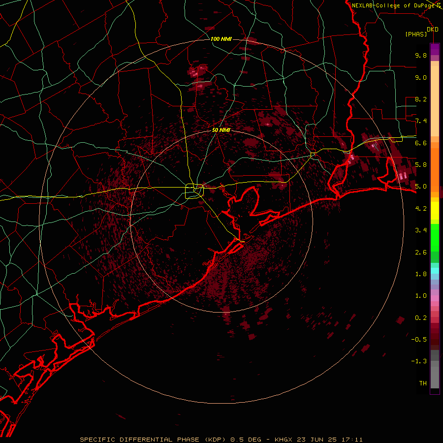443x443 pixels.
Task: Click the 1.0 value on the color scale
Action: [421, 296]
